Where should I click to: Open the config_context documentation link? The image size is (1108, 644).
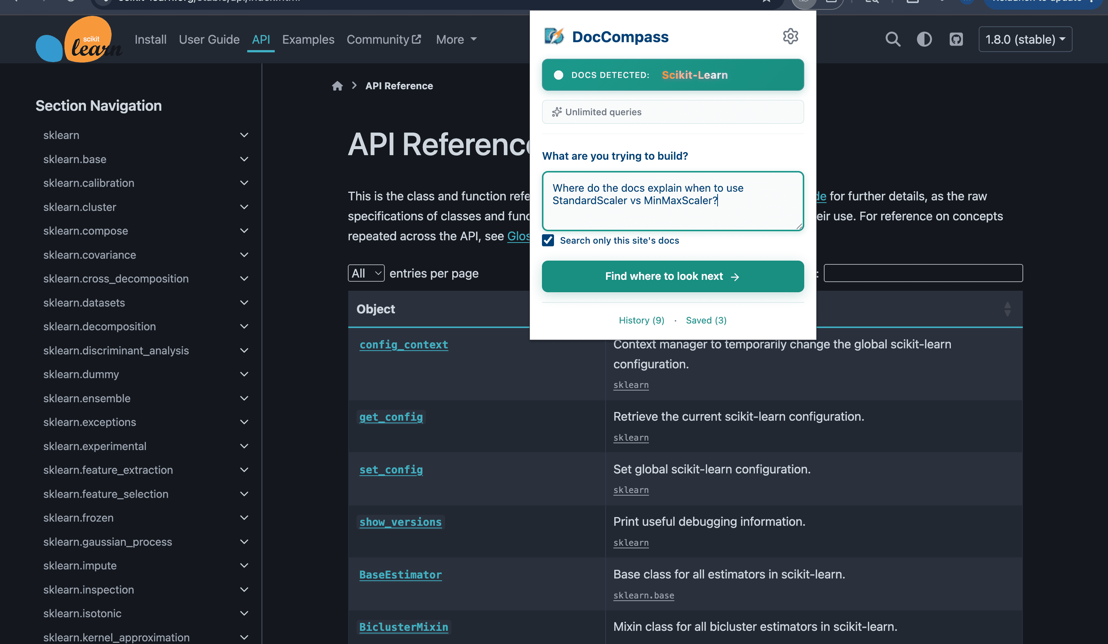pyautogui.click(x=404, y=345)
